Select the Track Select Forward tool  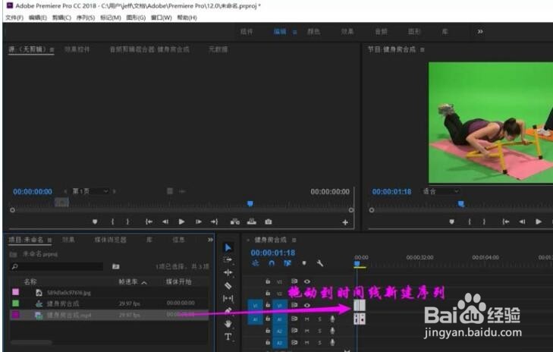[228, 260]
